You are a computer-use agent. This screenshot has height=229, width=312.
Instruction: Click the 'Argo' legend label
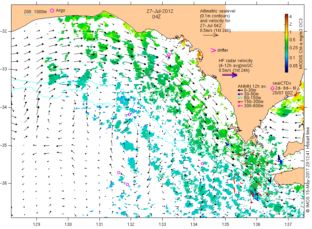(x=60, y=10)
